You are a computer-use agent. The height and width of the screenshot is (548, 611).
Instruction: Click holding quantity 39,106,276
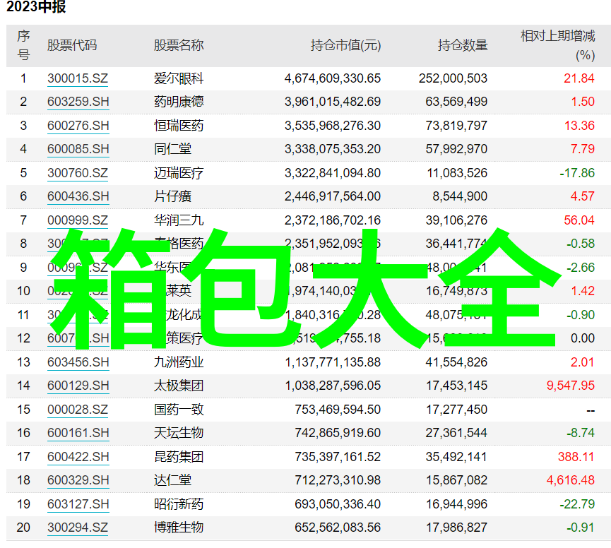[456, 220]
